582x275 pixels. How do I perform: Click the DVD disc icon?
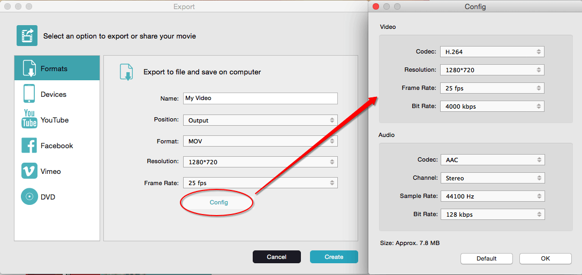(29, 197)
